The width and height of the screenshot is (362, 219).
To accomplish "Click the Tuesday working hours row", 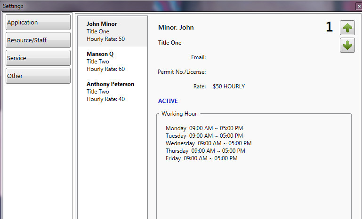I will coord(204,136).
